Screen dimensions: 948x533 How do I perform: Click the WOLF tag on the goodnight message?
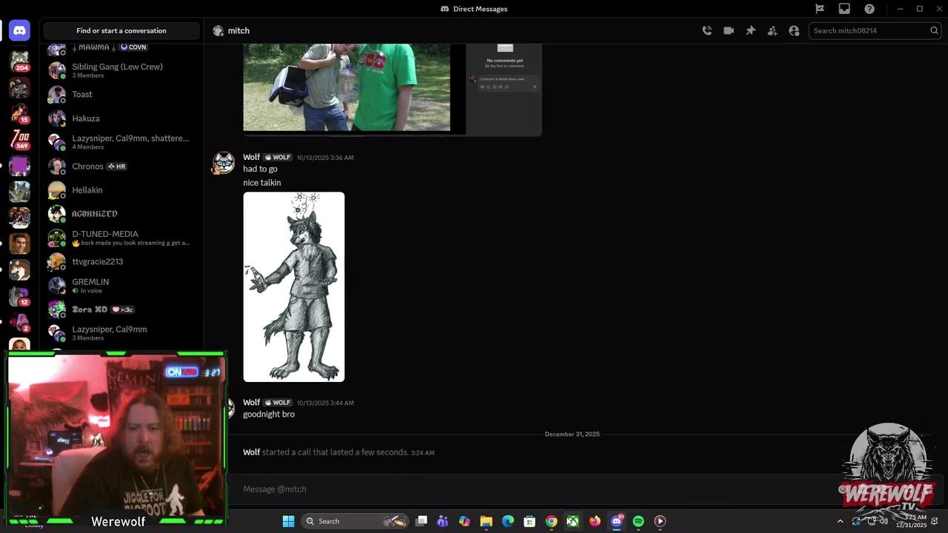coord(278,403)
